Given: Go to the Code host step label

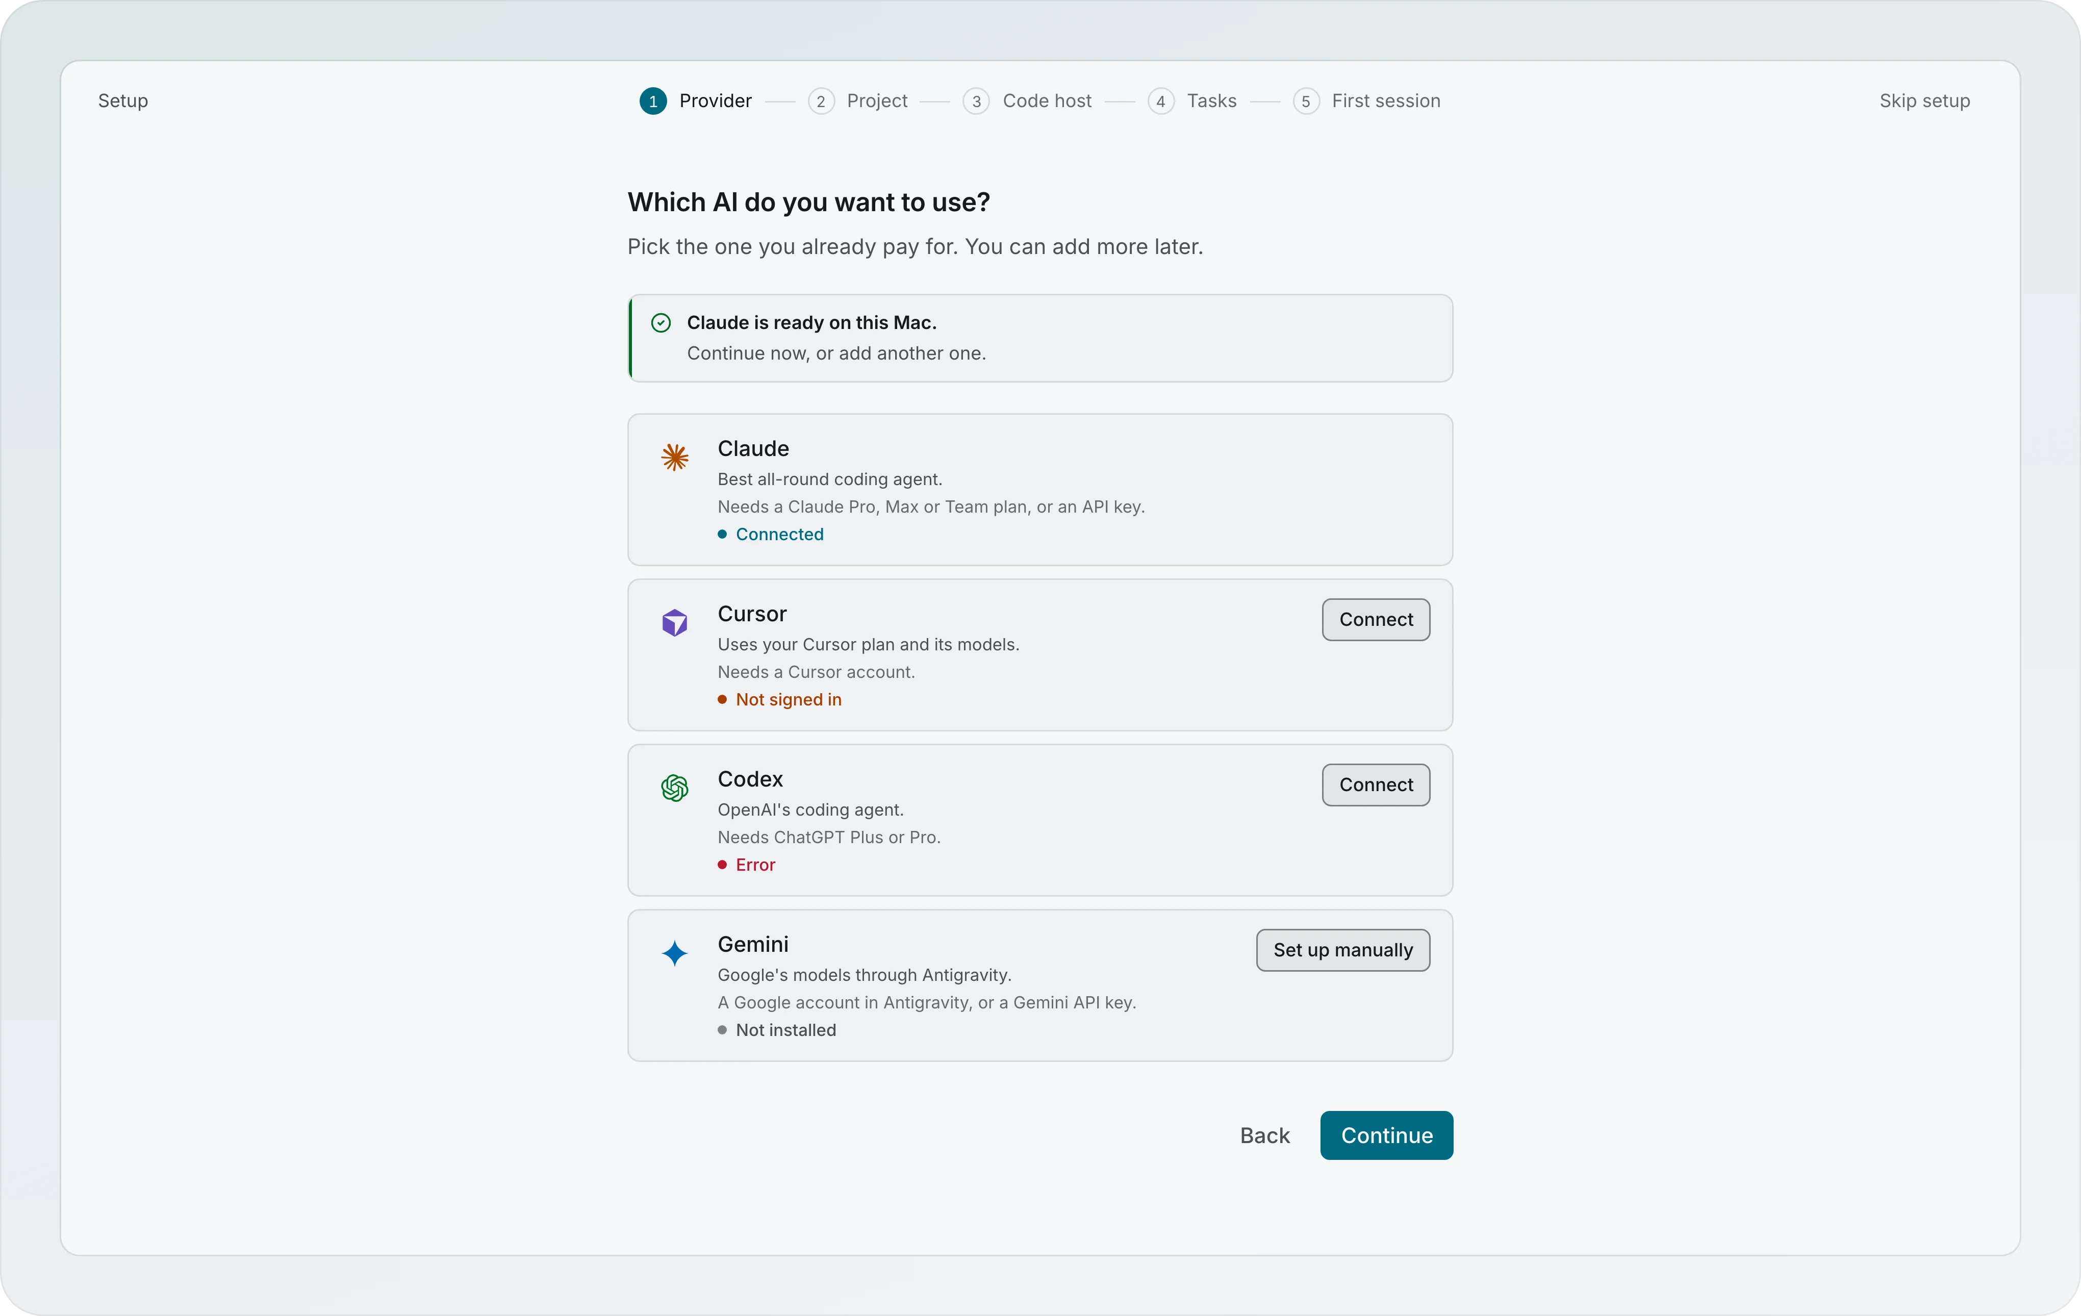Looking at the screenshot, I should coord(1047,101).
